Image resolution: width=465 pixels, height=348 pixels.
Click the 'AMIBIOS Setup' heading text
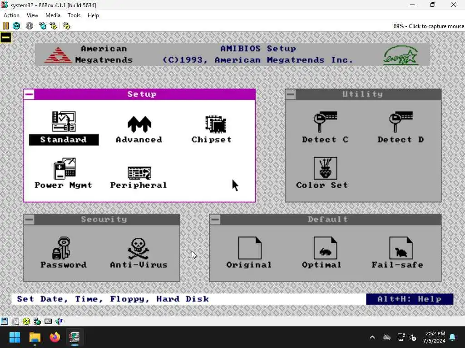pos(258,48)
